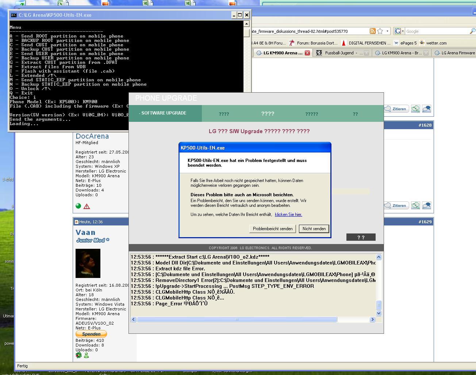
Task: Click multi-quote icon above post #1629
Action: pos(415,205)
